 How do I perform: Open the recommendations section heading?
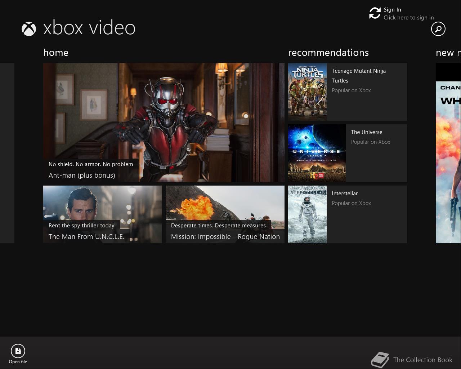pyautogui.click(x=328, y=53)
